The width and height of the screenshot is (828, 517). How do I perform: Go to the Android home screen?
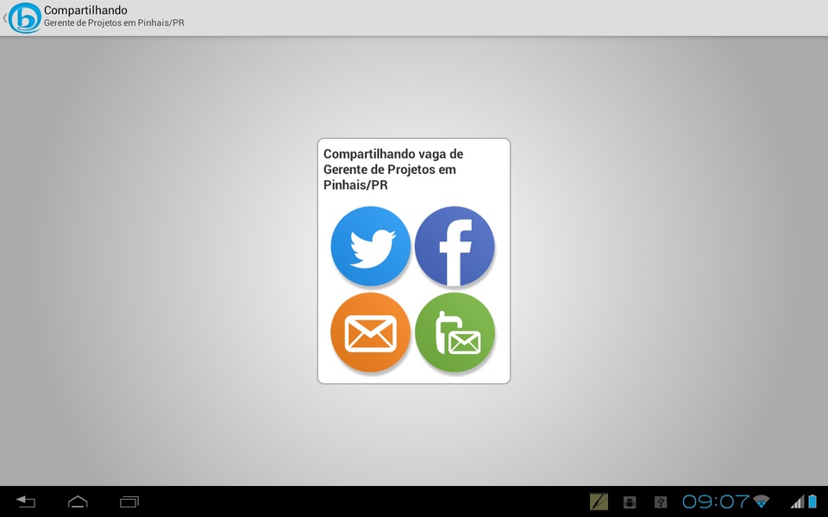[x=78, y=501]
